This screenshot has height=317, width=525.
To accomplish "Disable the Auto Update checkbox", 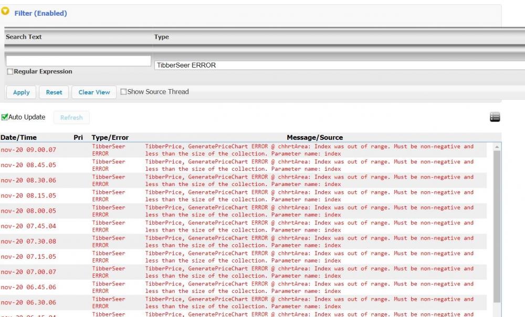I will [x=4, y=117].
